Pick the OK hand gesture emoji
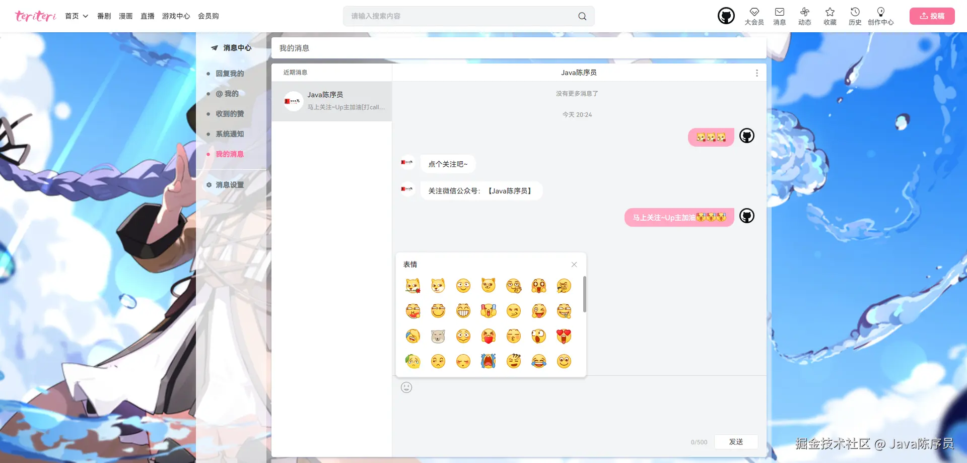The height and width of the screenshot is (463, 967). pyautogui.click(x=514, y=286)
